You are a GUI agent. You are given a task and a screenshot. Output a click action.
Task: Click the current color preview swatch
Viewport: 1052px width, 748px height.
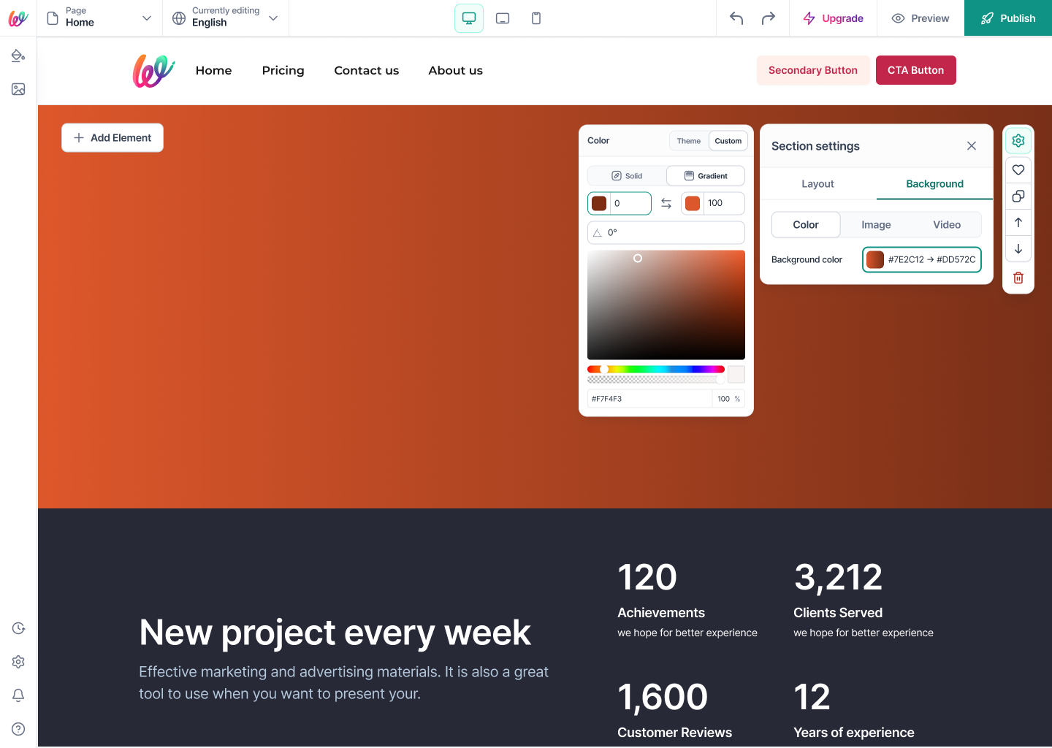(x=736, y=375)
